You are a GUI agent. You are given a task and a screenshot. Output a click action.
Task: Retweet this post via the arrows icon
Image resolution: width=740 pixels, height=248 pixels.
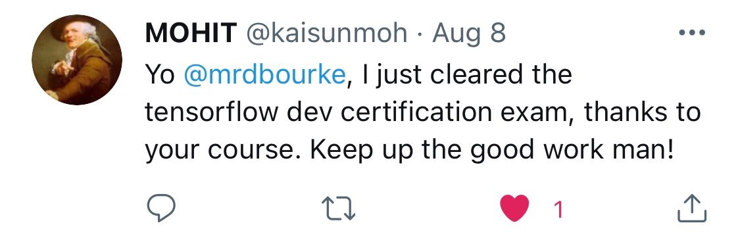[338, 209]
